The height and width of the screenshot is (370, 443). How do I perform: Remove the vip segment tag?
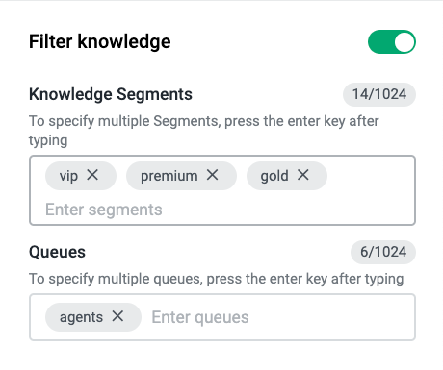click(92, 175)
